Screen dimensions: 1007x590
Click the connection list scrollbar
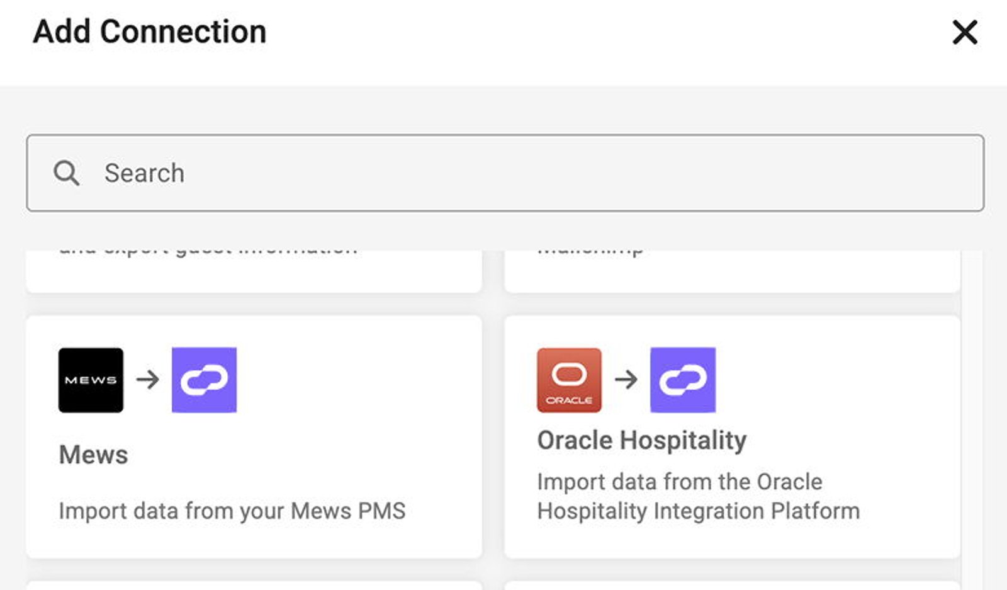973,420
